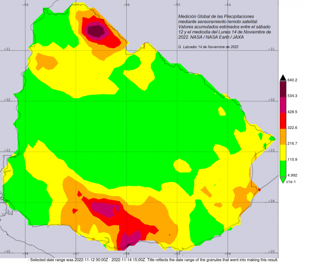Pick the orange segment of the color legend
Viewport: 309px width, 262px height.
coord(282,136)
